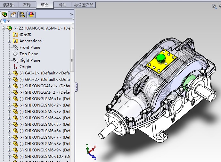Click the SHIKONGLSM6<3> part icon

coord(15,112)
